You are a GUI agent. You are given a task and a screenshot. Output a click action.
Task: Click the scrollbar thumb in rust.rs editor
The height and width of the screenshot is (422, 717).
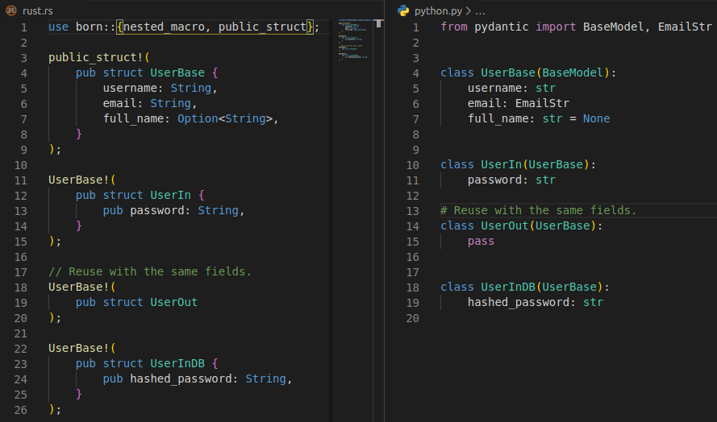pos(378,23)
